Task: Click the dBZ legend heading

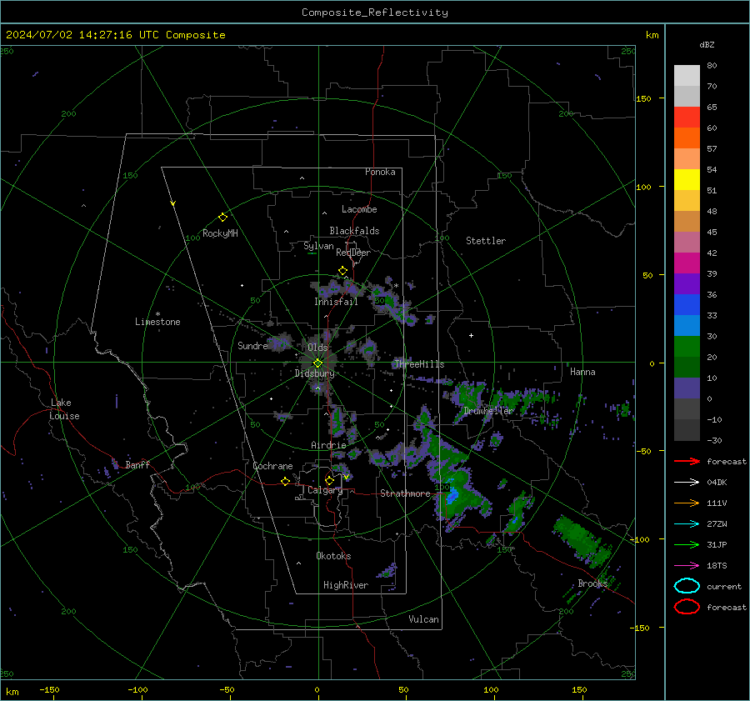Action: point(707,44)
